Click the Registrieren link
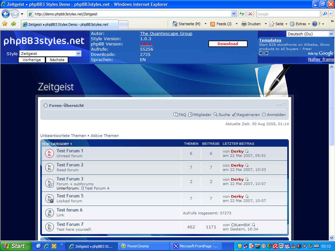 (x=246, y=115)
